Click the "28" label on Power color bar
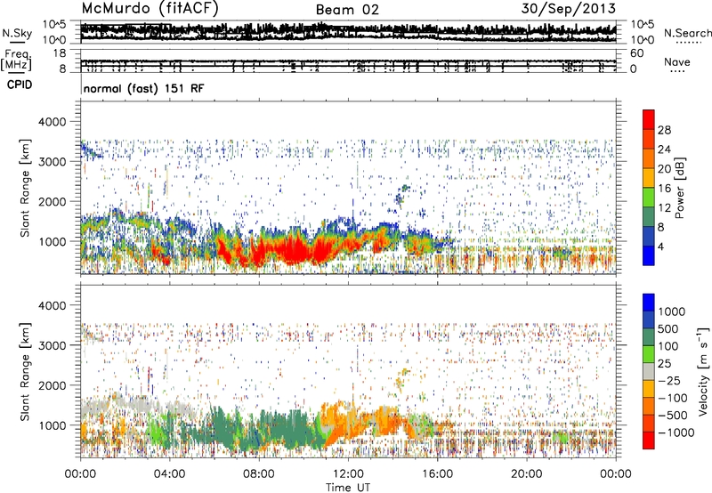 coord(664,130)
